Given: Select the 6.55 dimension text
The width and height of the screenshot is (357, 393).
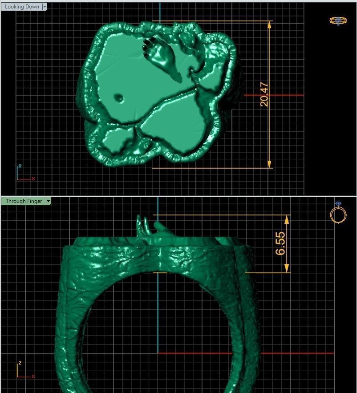Looking at the screenshot, I should (x=280, y=243).
